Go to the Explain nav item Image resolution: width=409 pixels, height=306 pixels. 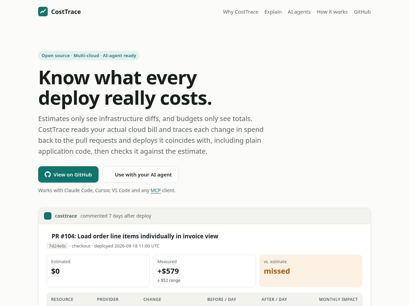[273, 12]
